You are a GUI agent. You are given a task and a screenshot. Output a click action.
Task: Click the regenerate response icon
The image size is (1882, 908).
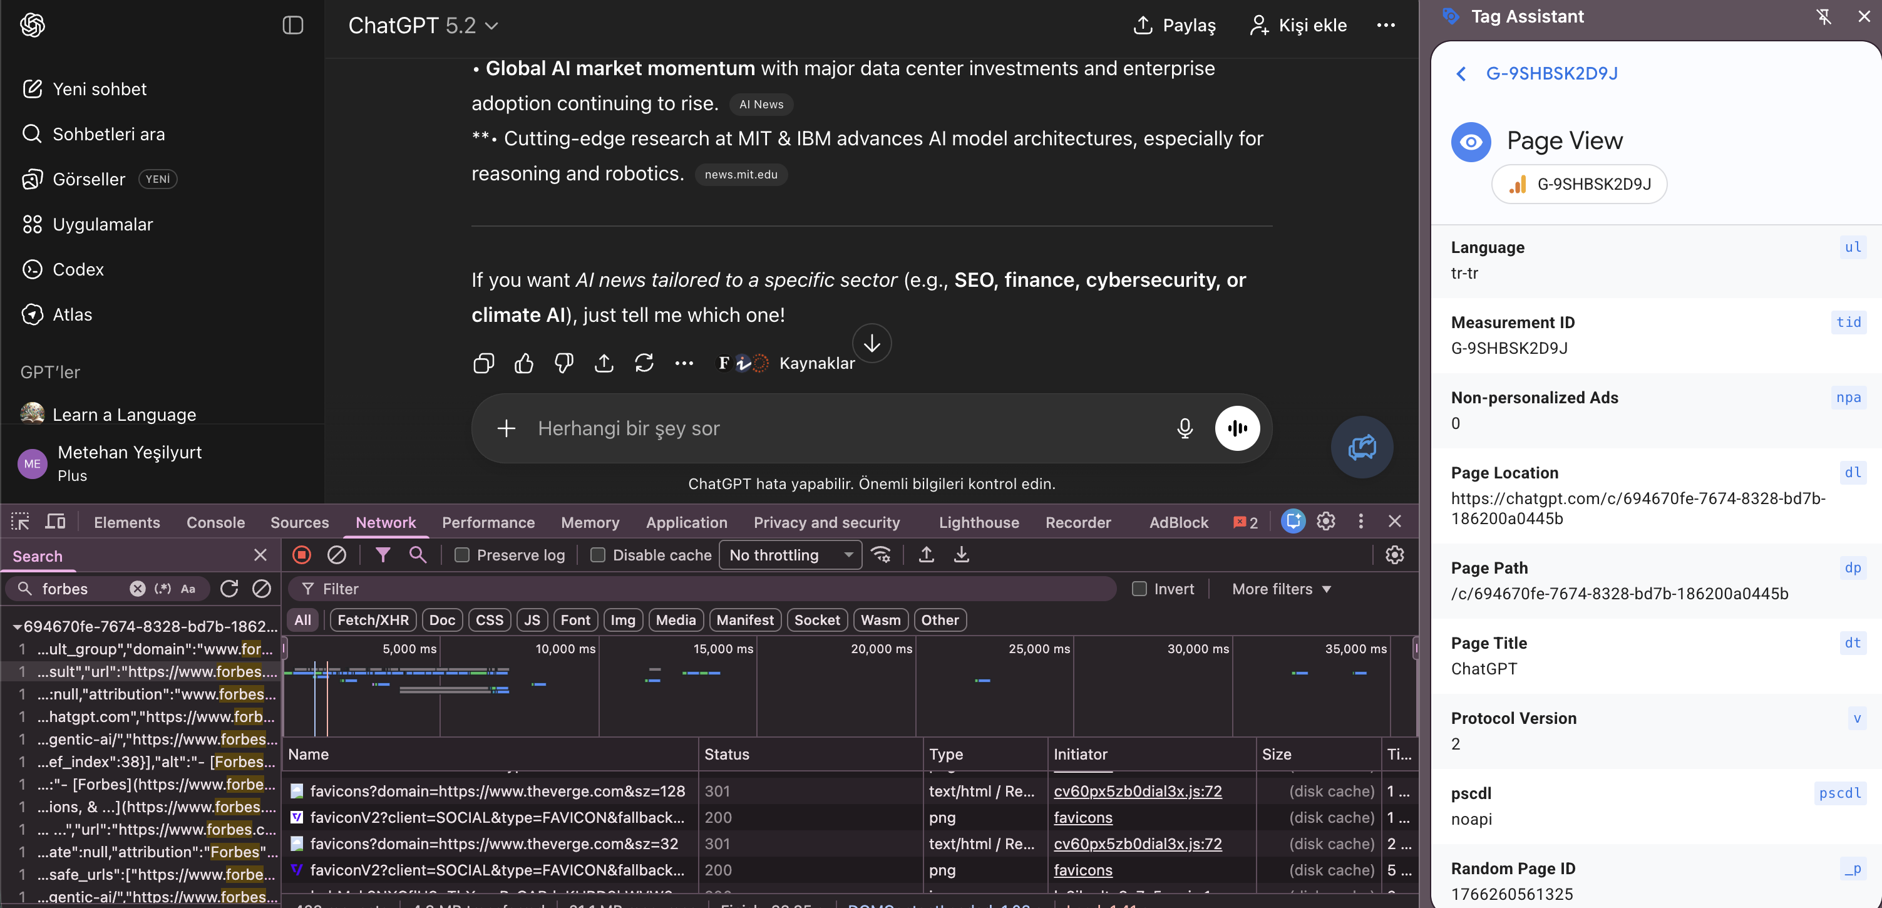point(644,363)
